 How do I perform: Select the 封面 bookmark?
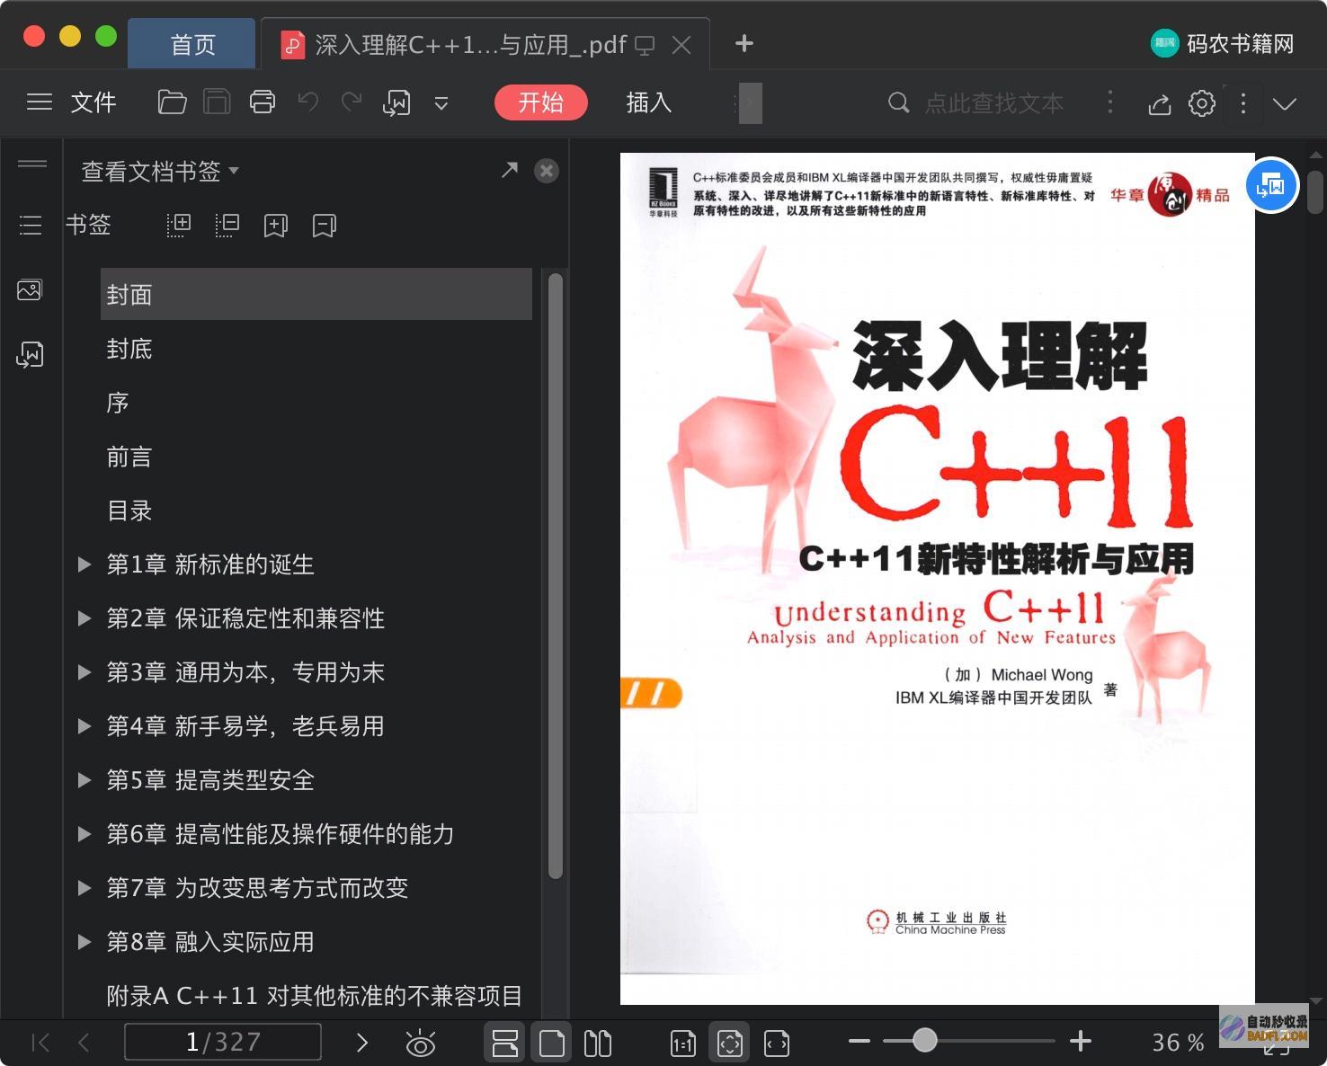[316, 294]
